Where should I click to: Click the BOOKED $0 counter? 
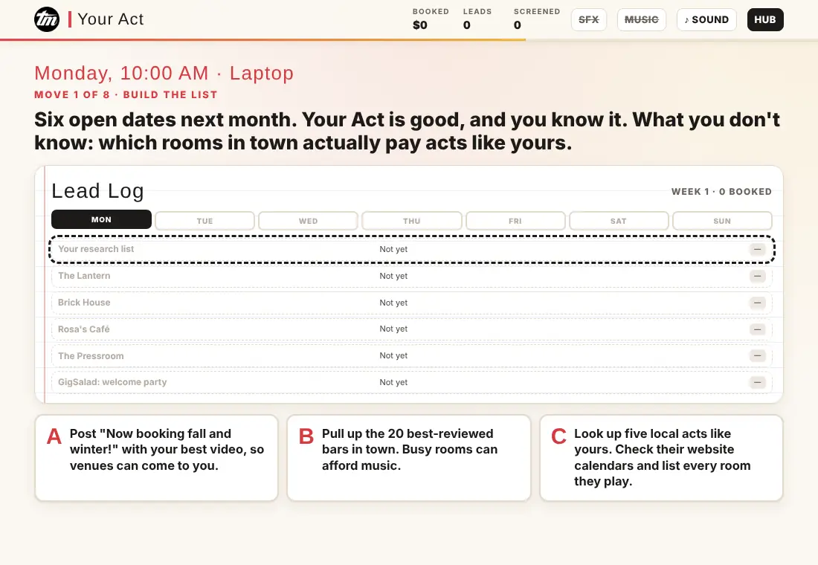click(431, 19)
